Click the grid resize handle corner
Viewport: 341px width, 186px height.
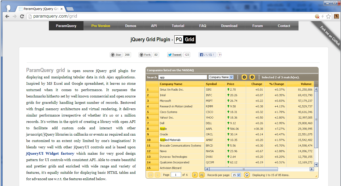(x=316, y=176)
